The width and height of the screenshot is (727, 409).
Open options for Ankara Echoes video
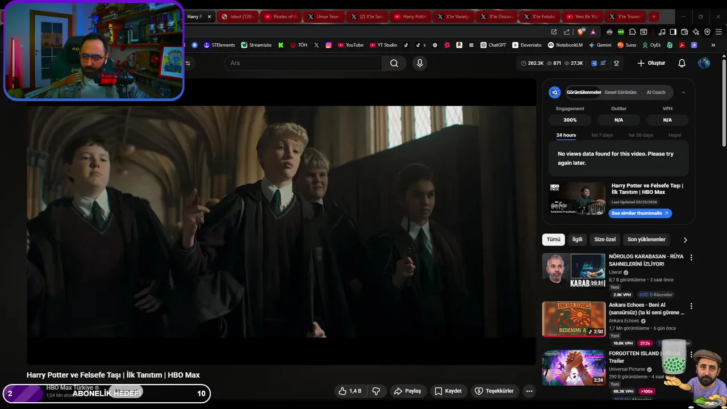click(691, 306)
